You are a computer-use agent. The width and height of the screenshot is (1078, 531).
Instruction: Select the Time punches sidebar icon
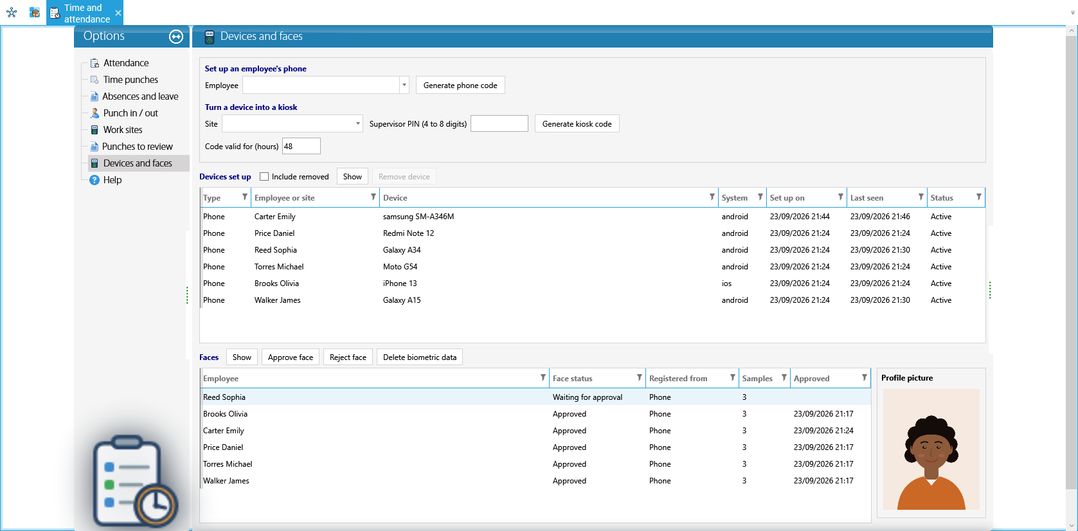(x=94, y=80)
